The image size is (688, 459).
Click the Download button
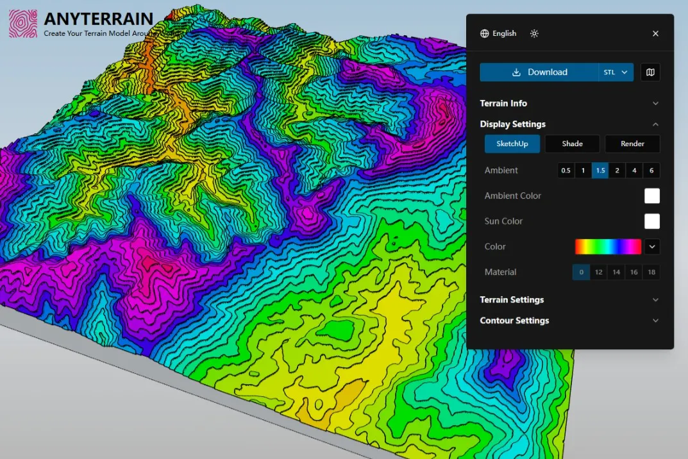tap(539, 72)
